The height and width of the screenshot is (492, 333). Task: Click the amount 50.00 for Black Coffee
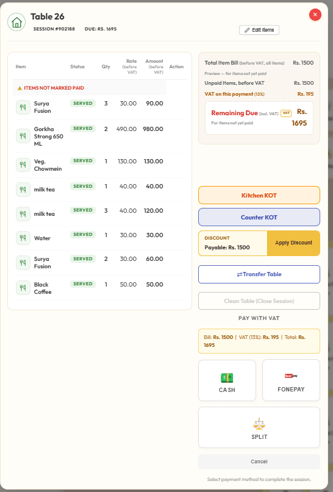click(154, 284)
